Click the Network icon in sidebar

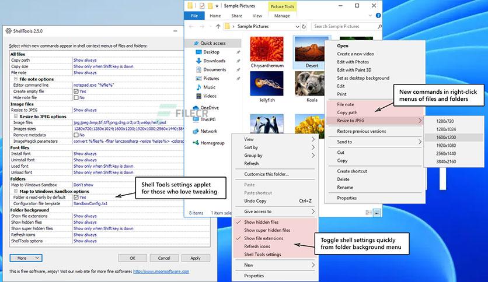point(196,131)
